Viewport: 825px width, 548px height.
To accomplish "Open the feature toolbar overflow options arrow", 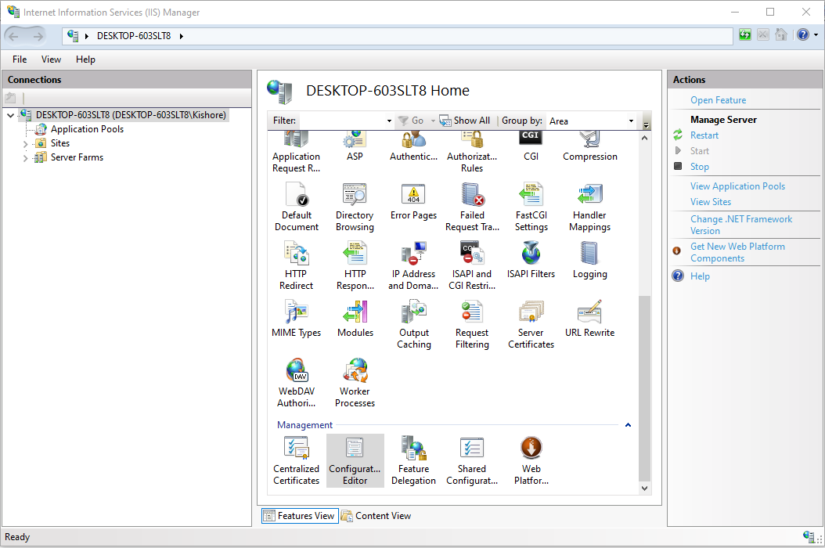I will pos(646,124).
